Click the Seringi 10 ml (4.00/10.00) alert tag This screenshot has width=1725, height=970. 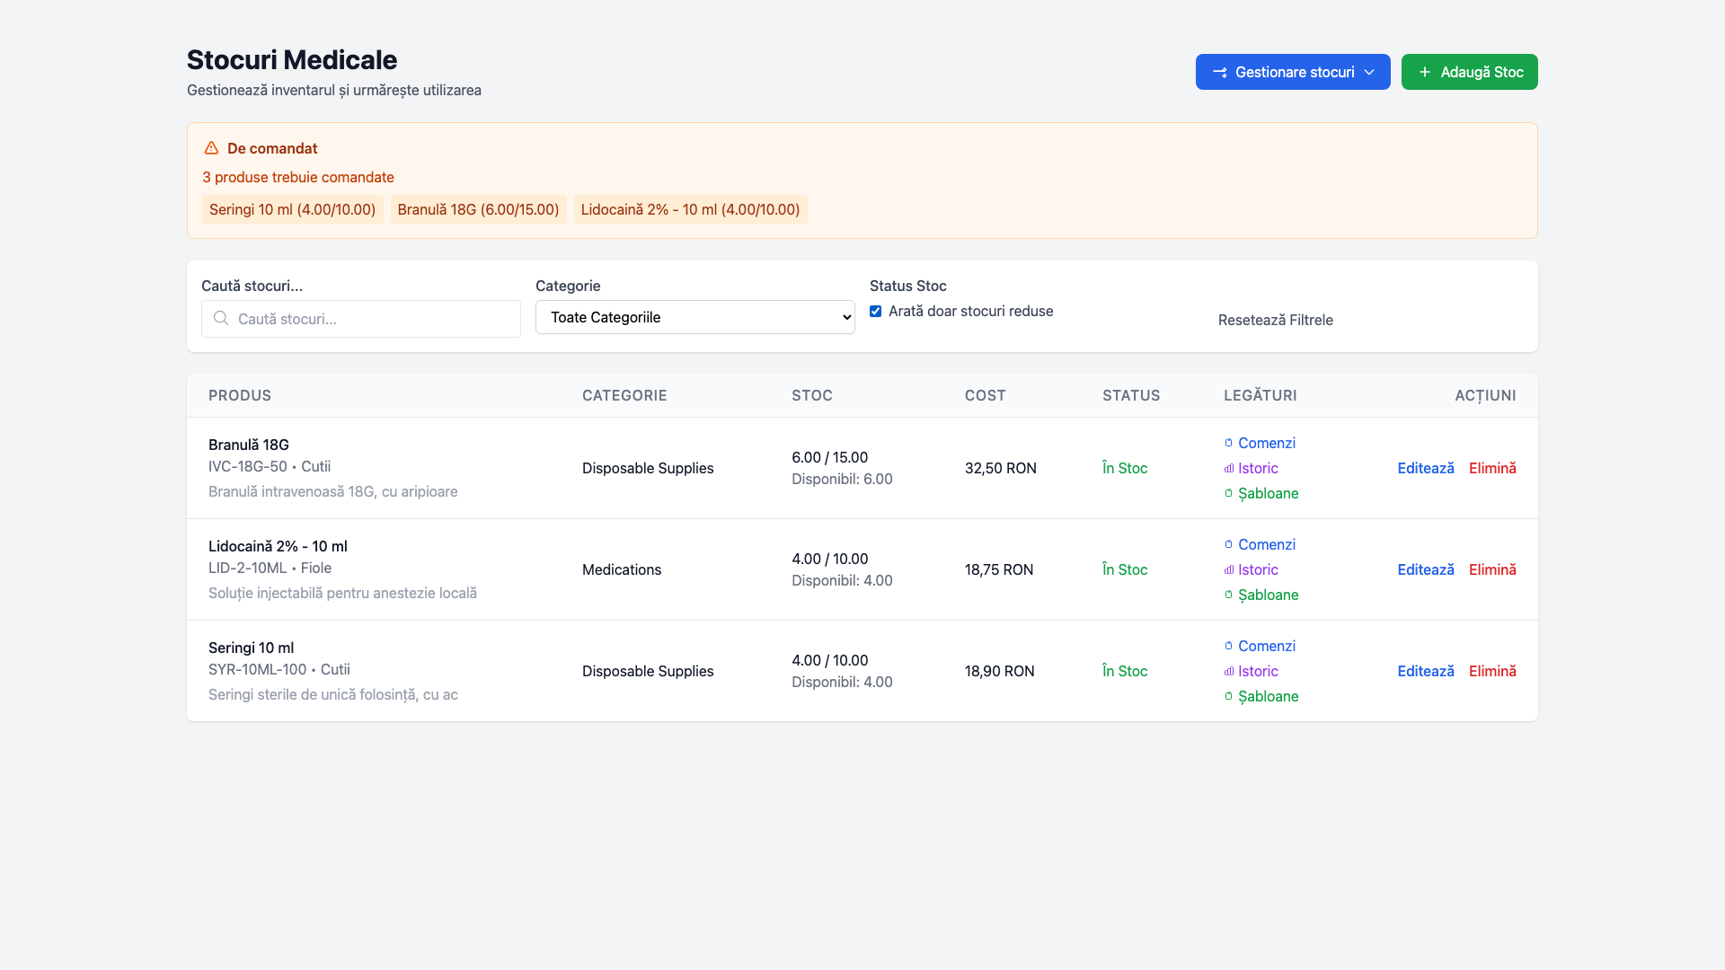coord(292,209)
